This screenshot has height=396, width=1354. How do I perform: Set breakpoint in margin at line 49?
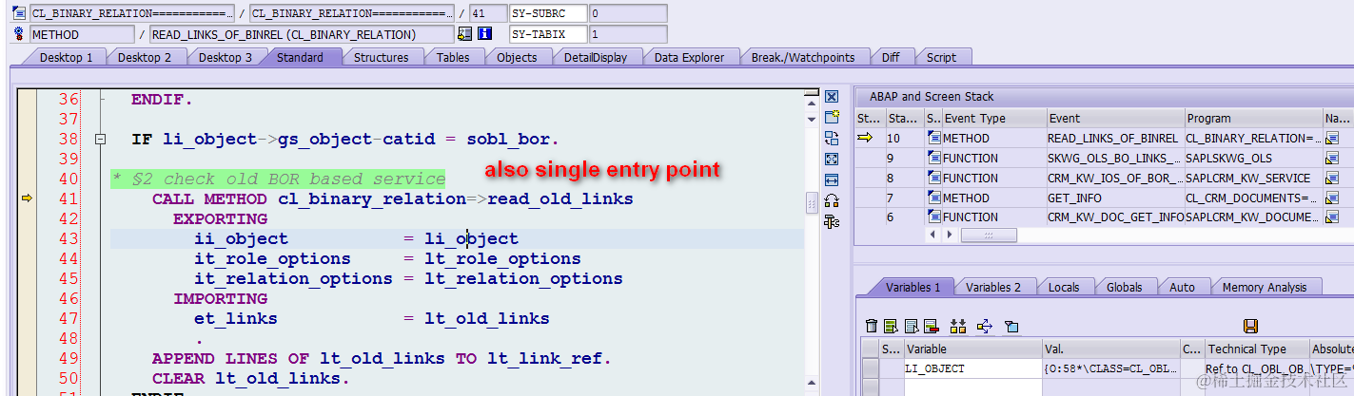[27, 358]
